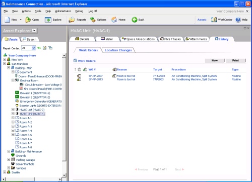Open the Tools menu

tap(38, 11)
